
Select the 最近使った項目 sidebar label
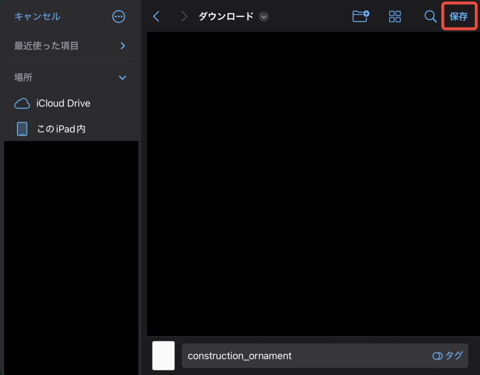pyautogui.click(x=46, y=46)
